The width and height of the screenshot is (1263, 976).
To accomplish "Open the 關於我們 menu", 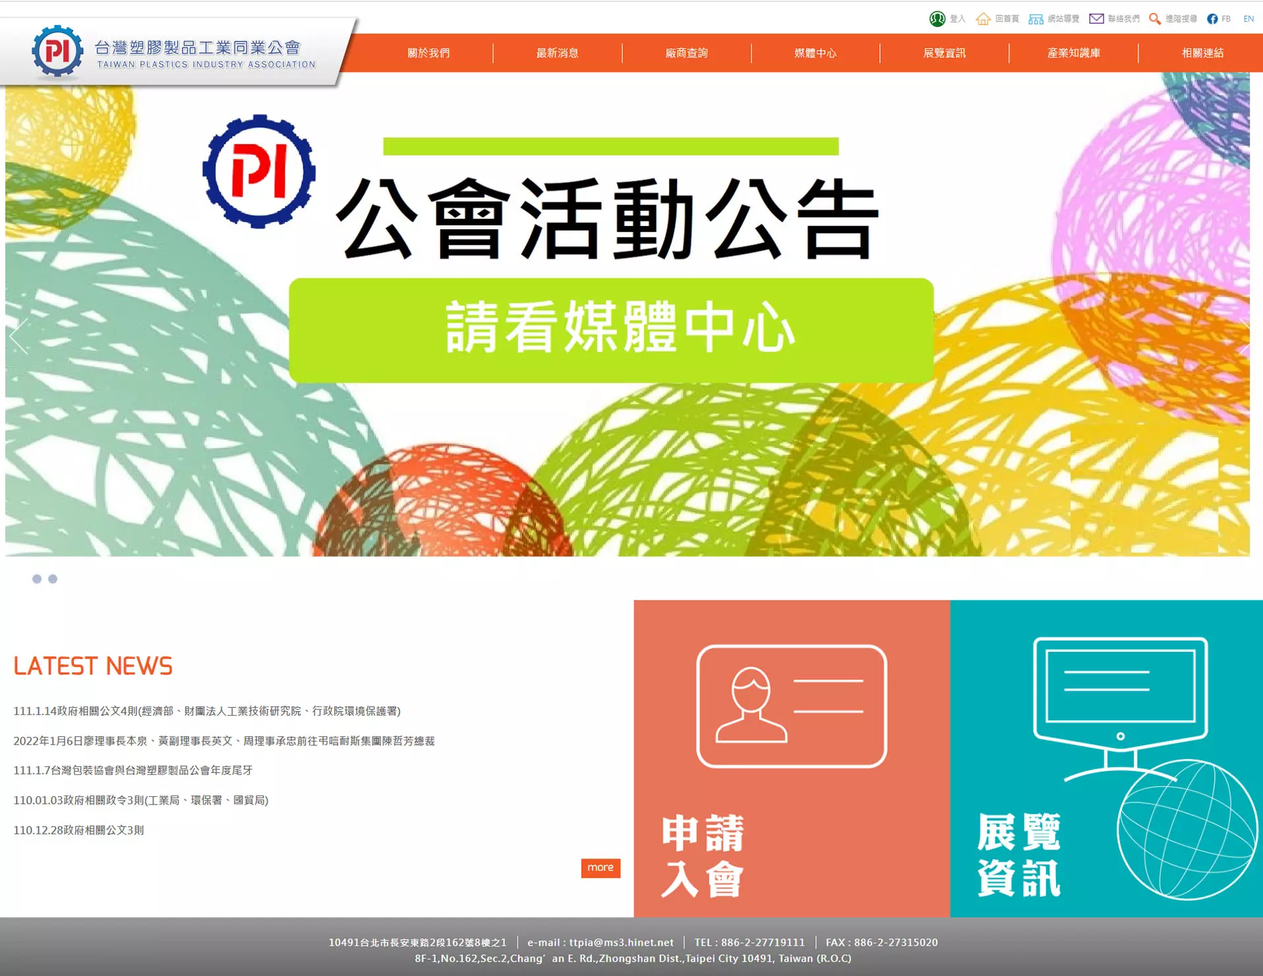I will 428,53.
